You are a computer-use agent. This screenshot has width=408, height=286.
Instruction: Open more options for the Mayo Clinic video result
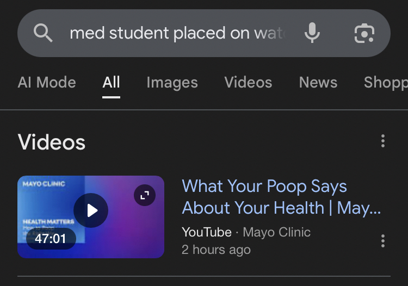pos(383,241)
